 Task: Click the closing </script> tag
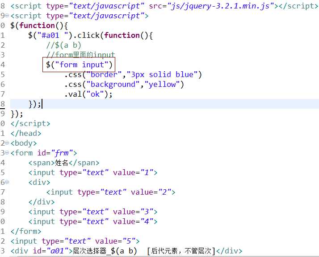pos(30,123)
